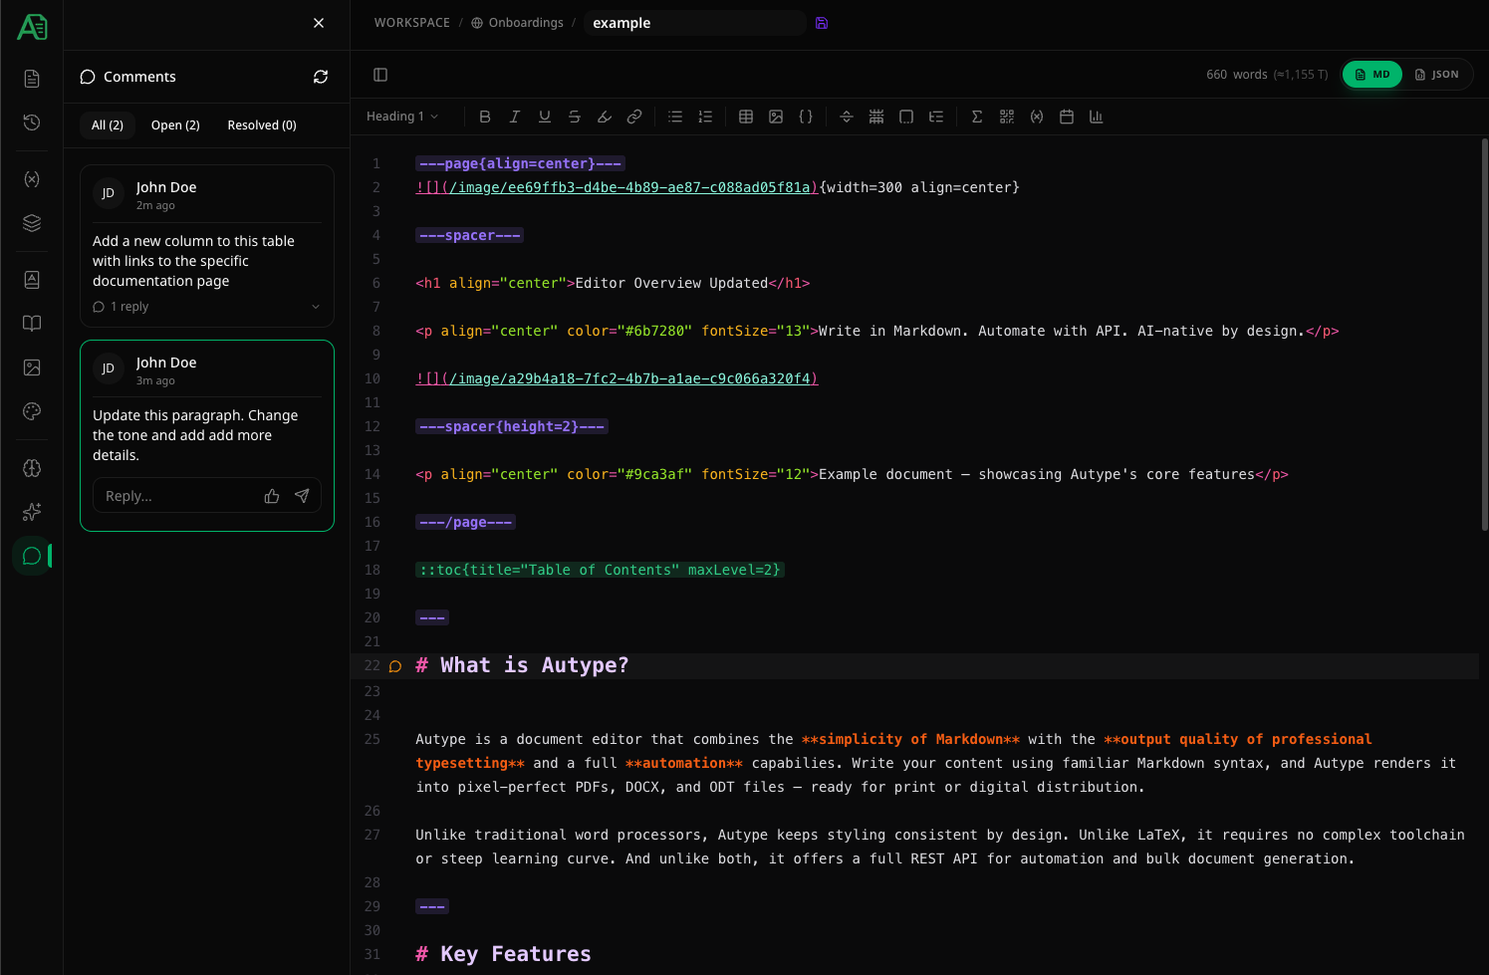
Task: Open the Heading 1 style dropdown
Action: (x=401, y=116)
